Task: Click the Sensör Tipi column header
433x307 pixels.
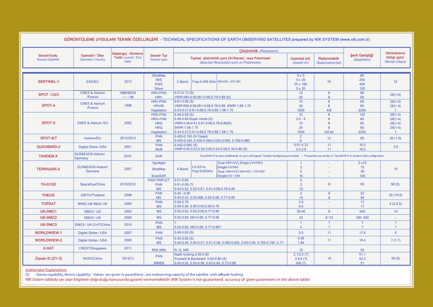Action: point(159,57)
